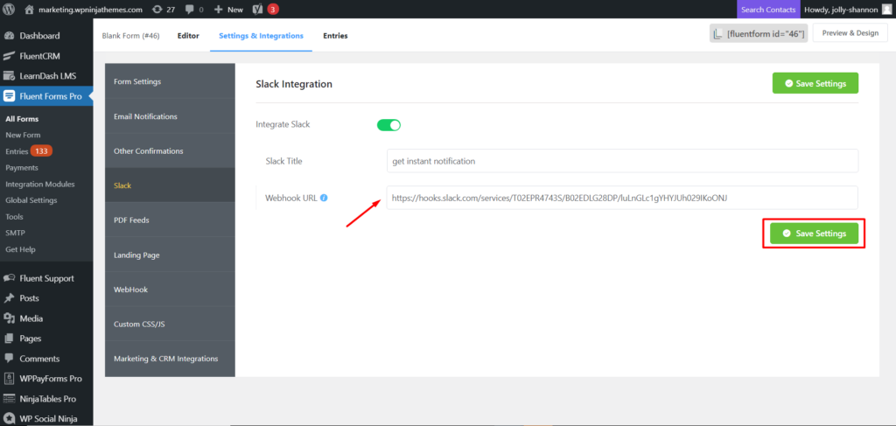Click the Dashboard gauge icon
The image size is (896, 426).
click(x=9, y=35)
